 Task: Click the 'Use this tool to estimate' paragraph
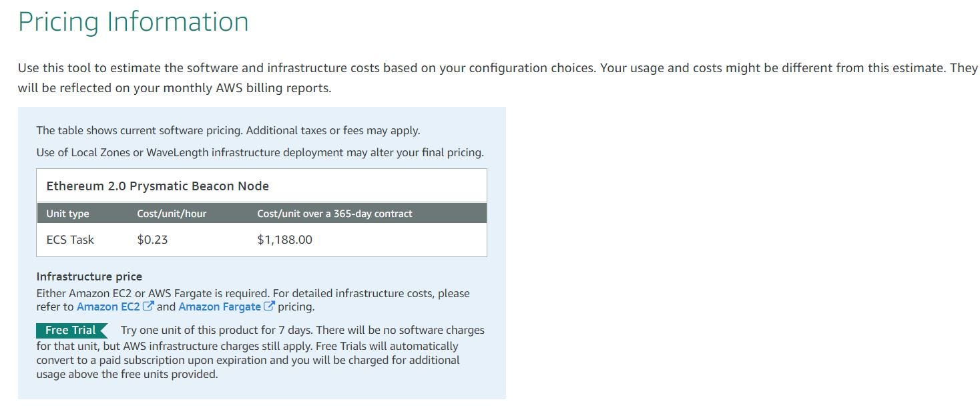(498, 77)
